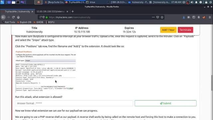213x120 pixels.
Task: Select the highlighted Firefox taskbar icon
Action: click(x=38, y=2)
